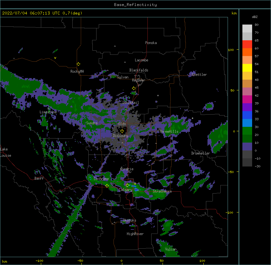Select the slate purple 0-10 dBZ legend swatch
The width and height of the screenshot is (271, 265).
(x=247, y=147)
